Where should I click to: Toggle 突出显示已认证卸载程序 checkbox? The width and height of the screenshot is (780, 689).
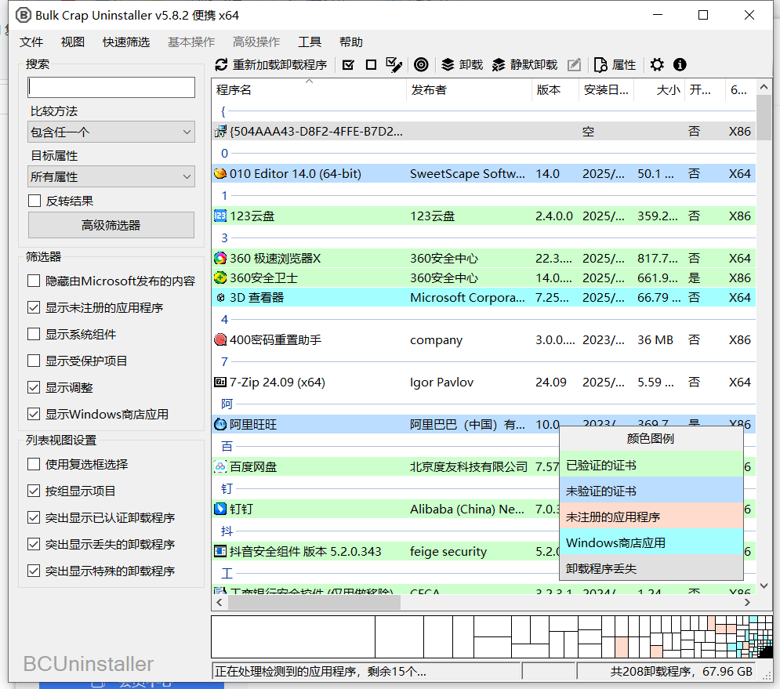point(34,517)
